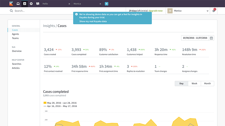Screen dimensions: 225x126
Task: Open the Help Center book icon
Action: pos(38,4)
